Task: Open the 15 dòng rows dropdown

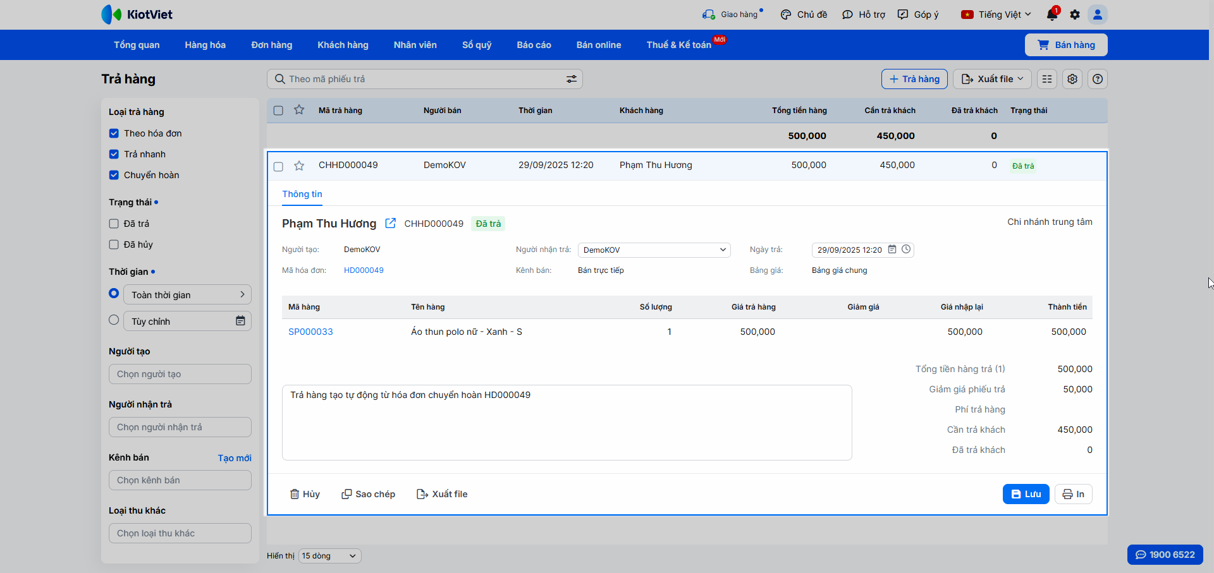Action: tap(329, 556)
